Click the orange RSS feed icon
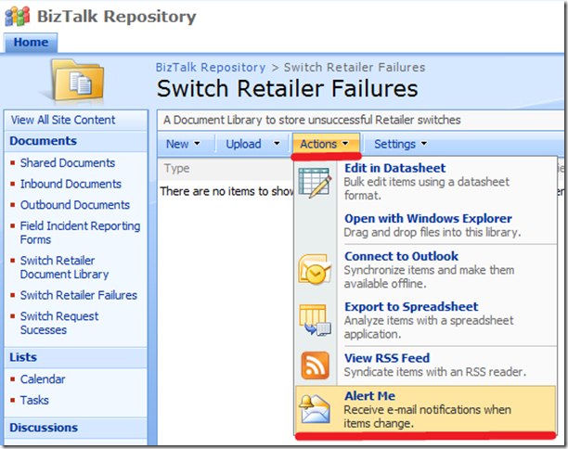 click(316, 366)
